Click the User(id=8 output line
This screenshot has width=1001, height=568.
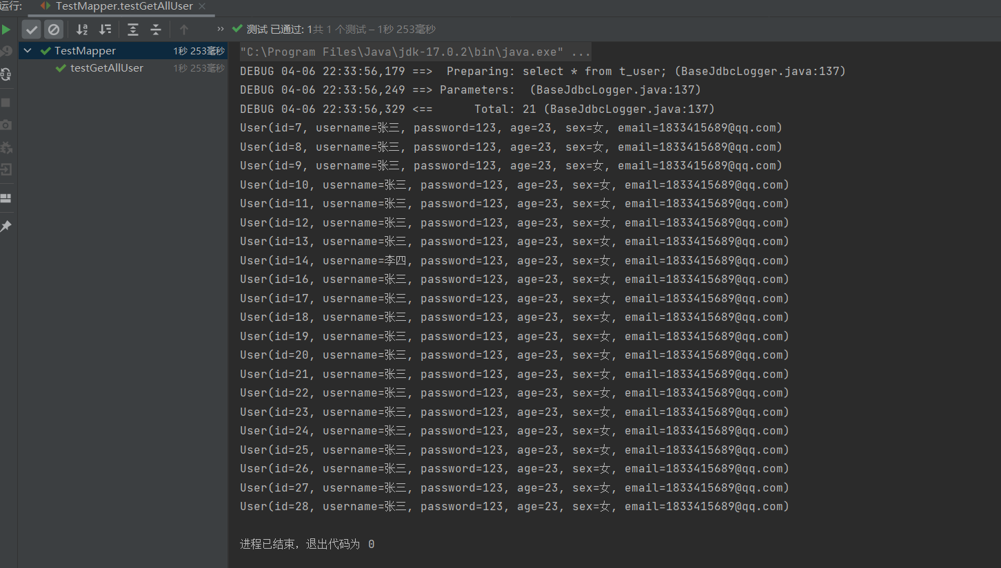[x=512, y=147]
